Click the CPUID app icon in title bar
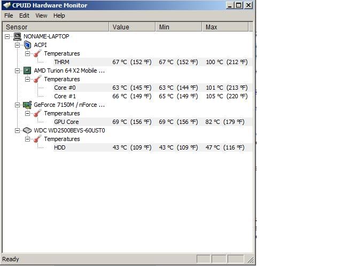The width and height of the screenshot is (342, 266). (7, 5)
